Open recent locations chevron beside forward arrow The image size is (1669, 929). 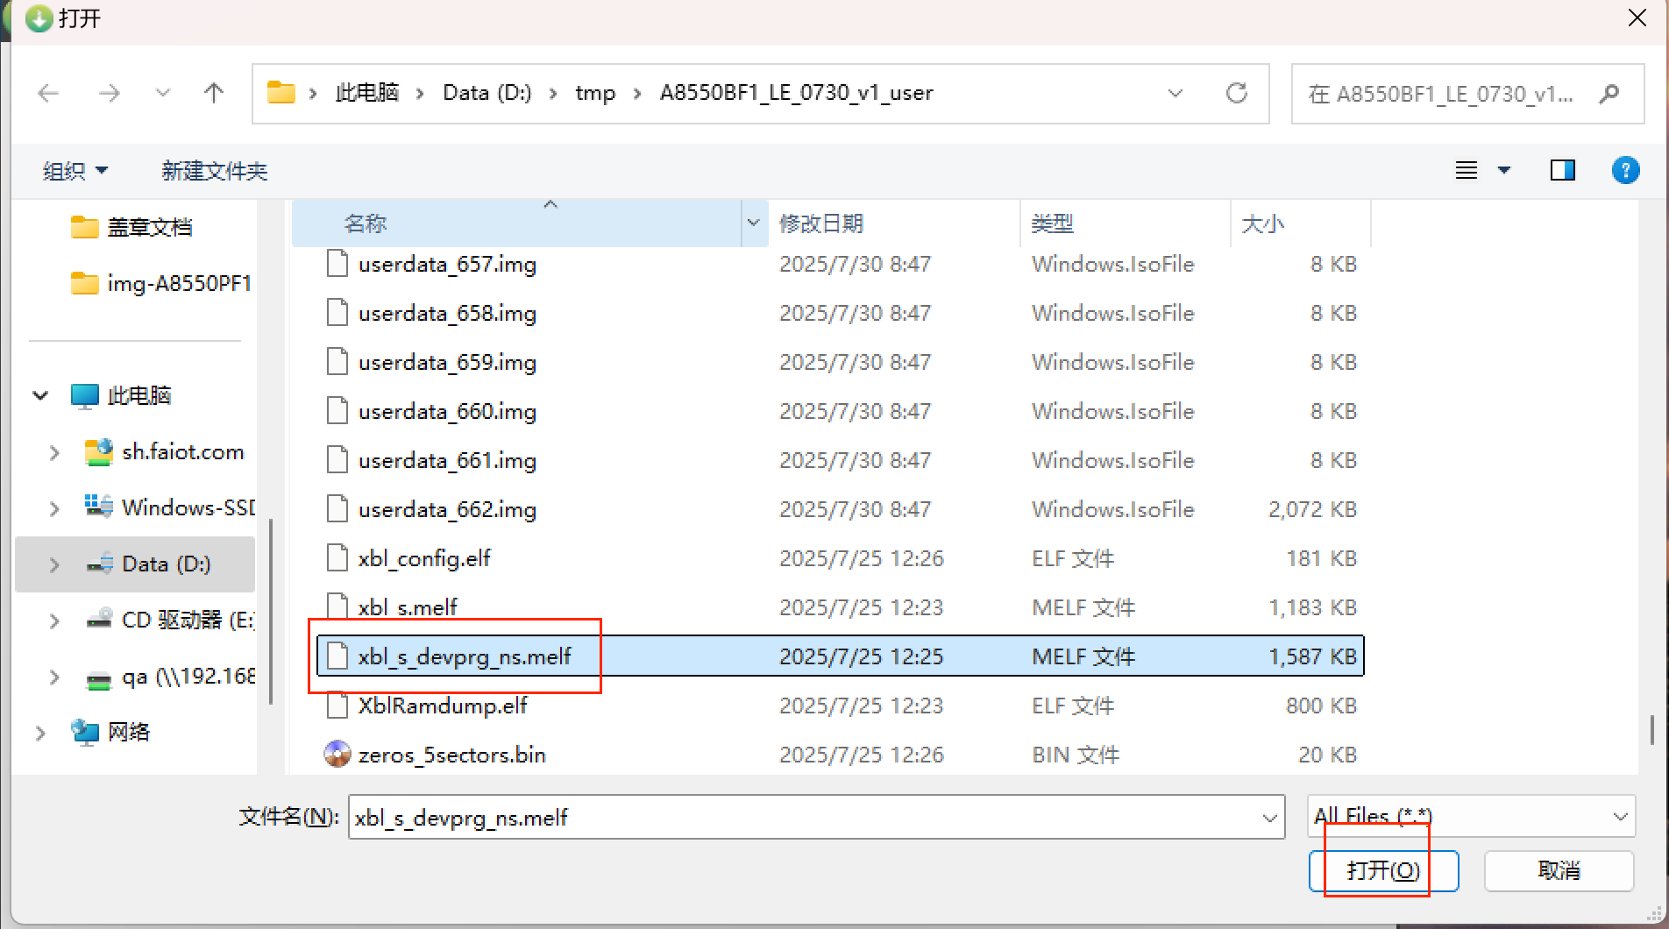(x=162, y=93)
